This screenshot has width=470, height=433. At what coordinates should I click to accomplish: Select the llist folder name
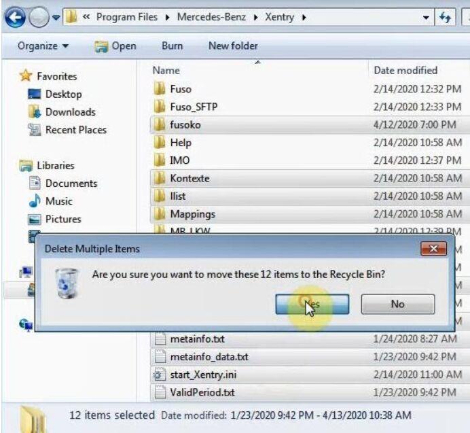[x=178, y=196]
